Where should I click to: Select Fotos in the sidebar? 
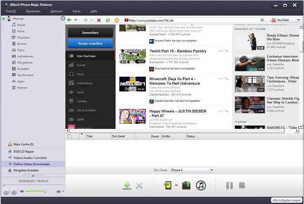(x=21, y=50)
